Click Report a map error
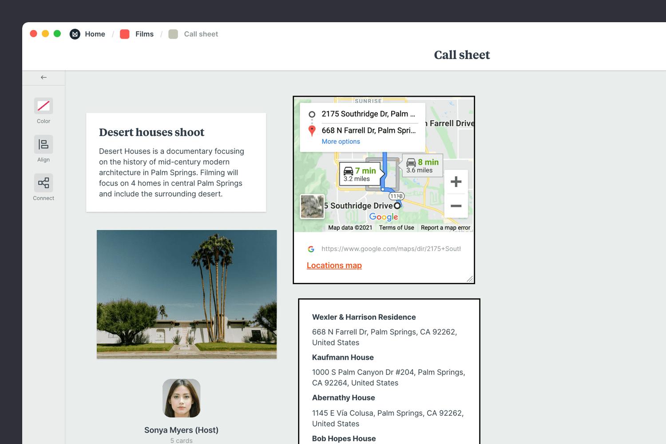The width and height of the screenshot is (666, 444). [x=445, y=228]
